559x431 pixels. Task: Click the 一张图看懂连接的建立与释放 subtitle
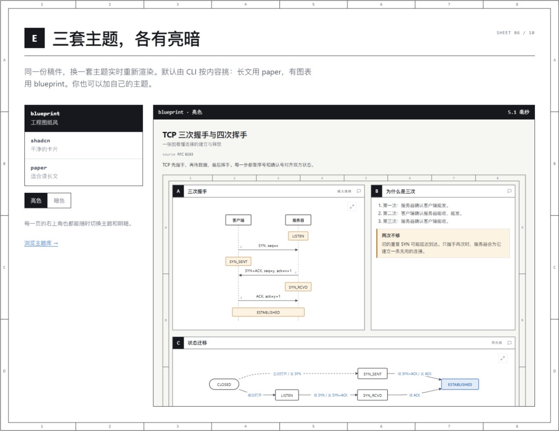(x=192, y=144)
